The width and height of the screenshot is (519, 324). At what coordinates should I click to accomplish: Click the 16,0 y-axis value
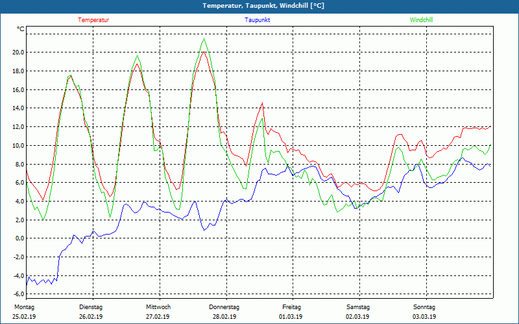tap(18, 89)
